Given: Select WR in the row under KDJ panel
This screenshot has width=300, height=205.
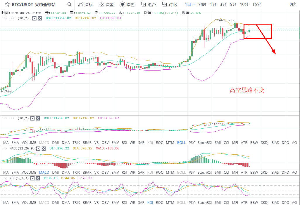Looking at the screenshot, I should pos(132,202).
